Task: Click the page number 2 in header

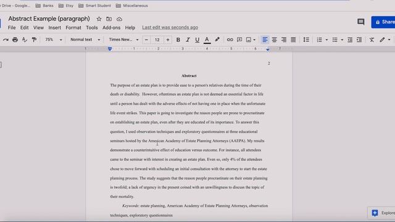Action: (x=269, y=64)
